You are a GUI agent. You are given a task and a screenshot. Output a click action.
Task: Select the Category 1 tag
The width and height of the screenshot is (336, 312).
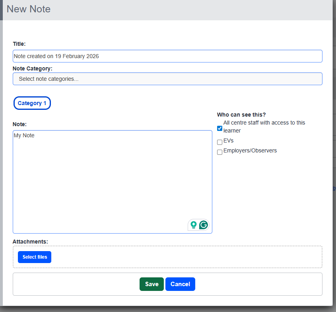pyautogui.click(x=32, y=103)
